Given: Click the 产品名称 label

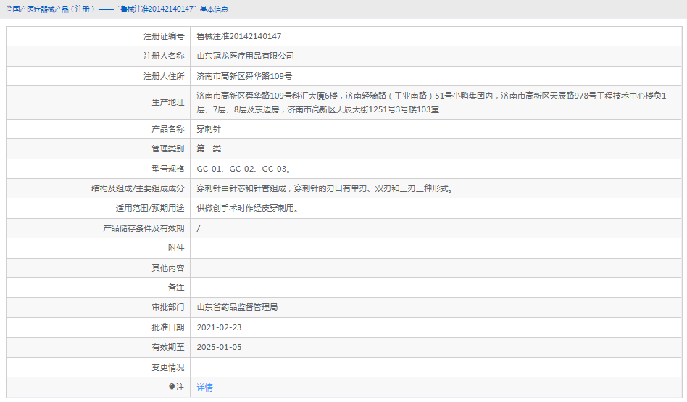Looking at the screenshot, I should pyautogui.click(x=168, y=129).
